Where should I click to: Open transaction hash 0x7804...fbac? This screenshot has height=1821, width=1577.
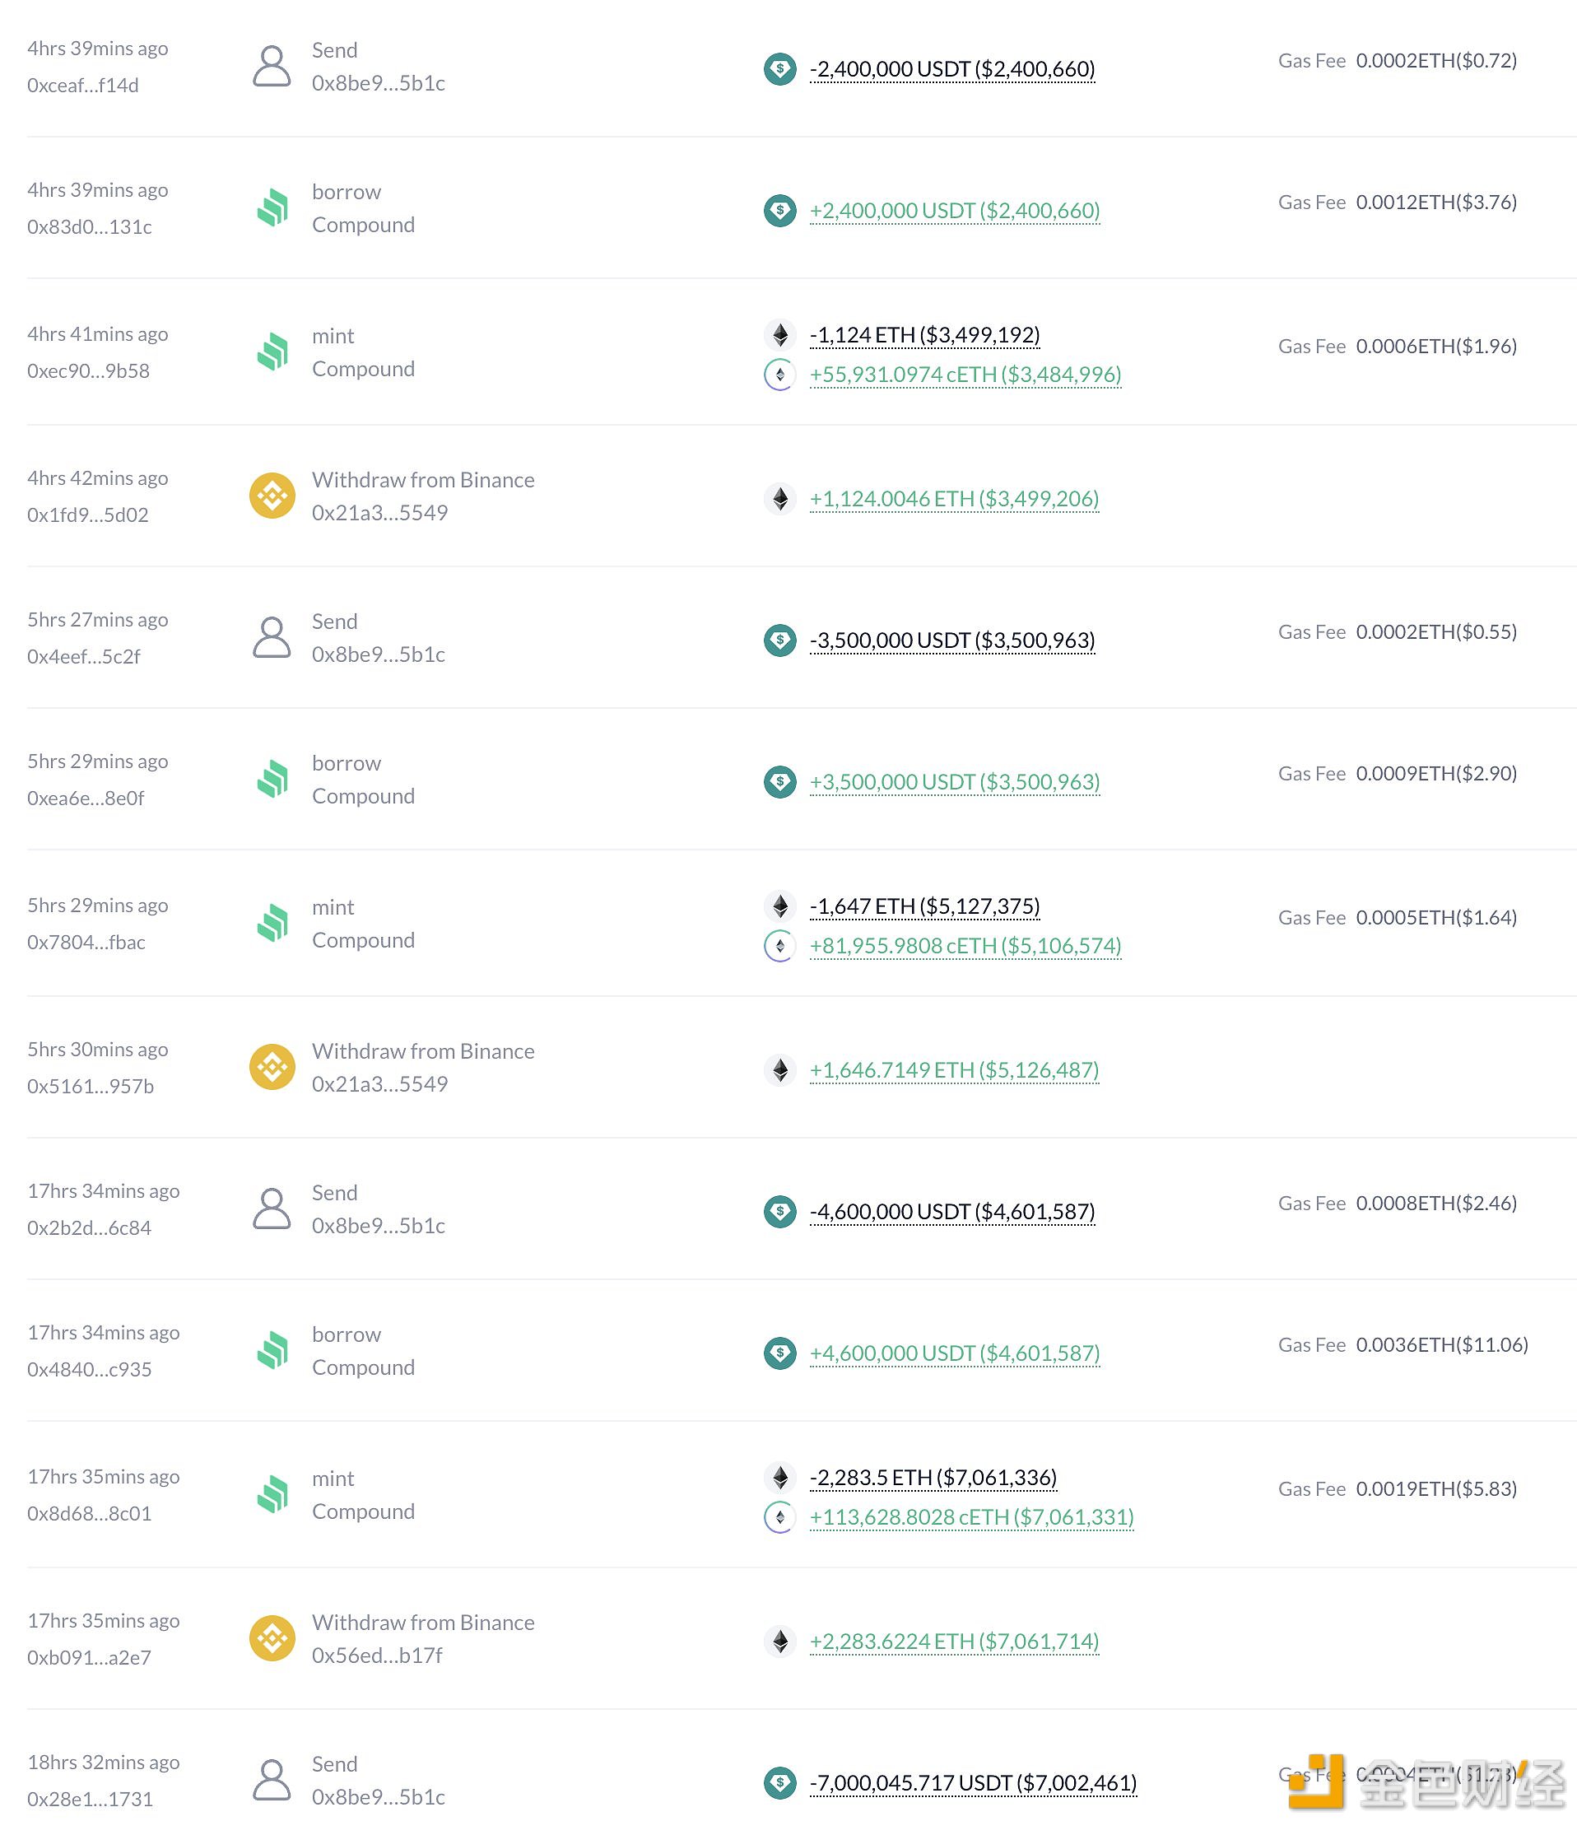click(x=86, y=942)
